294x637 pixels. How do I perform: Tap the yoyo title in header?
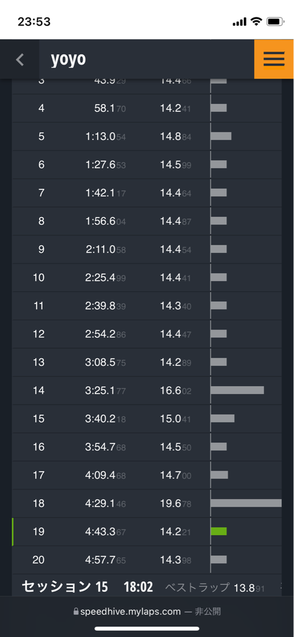pyautogui.click(x=68, y=60)
